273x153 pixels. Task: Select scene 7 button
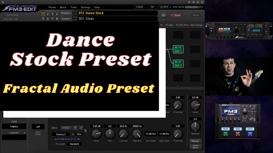click(52, 19)
